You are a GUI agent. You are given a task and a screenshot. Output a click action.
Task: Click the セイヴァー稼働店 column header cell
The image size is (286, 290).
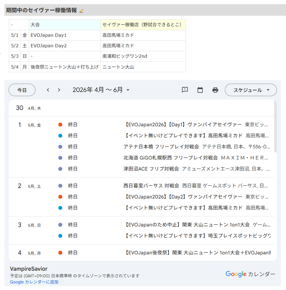(143, 25)
